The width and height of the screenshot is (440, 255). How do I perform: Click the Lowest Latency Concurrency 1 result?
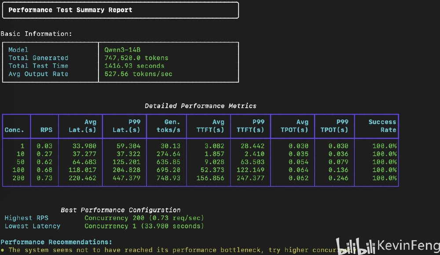tap(144, 226)
